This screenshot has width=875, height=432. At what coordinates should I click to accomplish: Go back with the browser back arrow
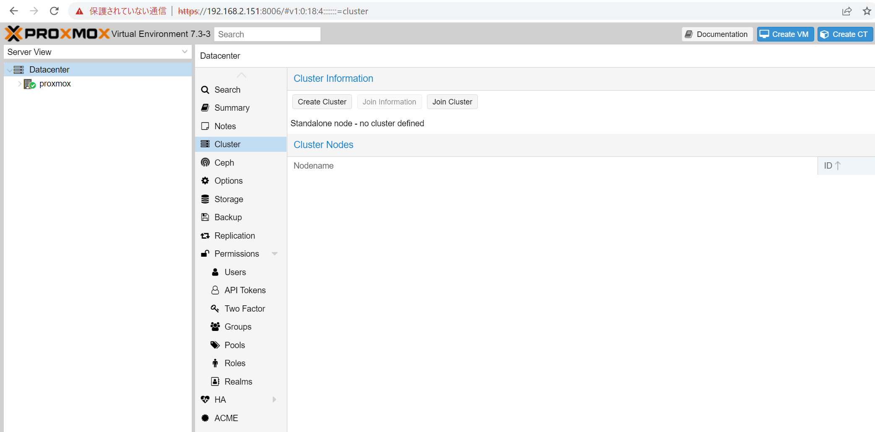(x=14, y=11)
